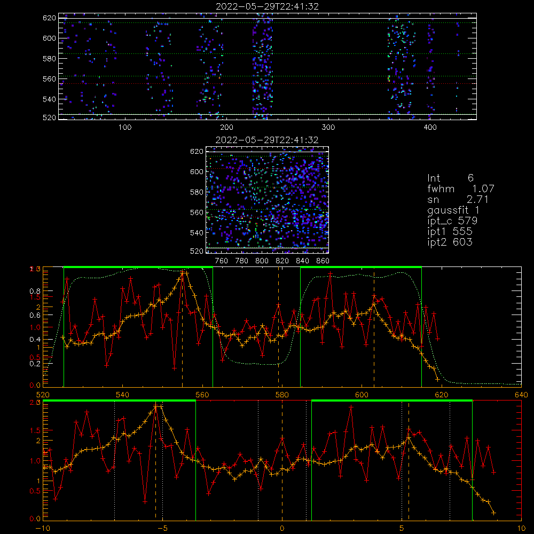Select the 'fwhm 1.07' readout
The height and width of the screenshot is (534, 534).
pyautogui.click(x=460, y=189)
